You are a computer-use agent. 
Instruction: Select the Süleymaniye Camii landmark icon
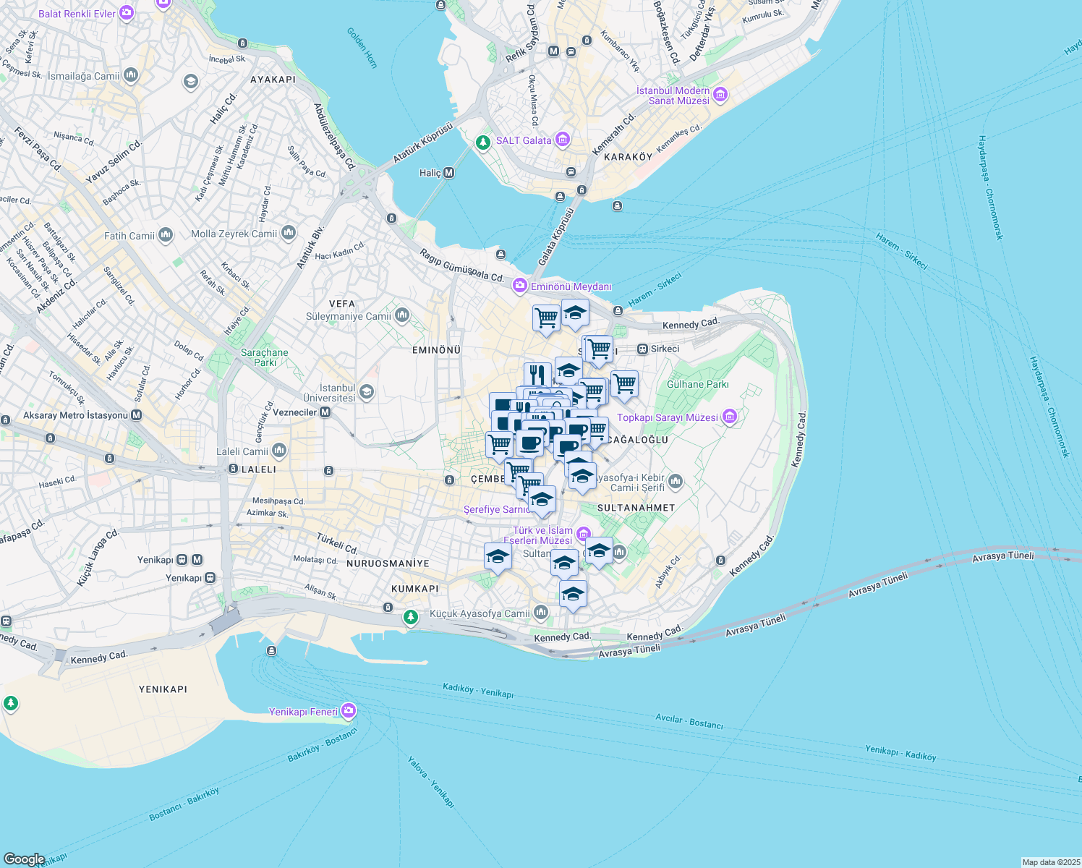point(402,315)
